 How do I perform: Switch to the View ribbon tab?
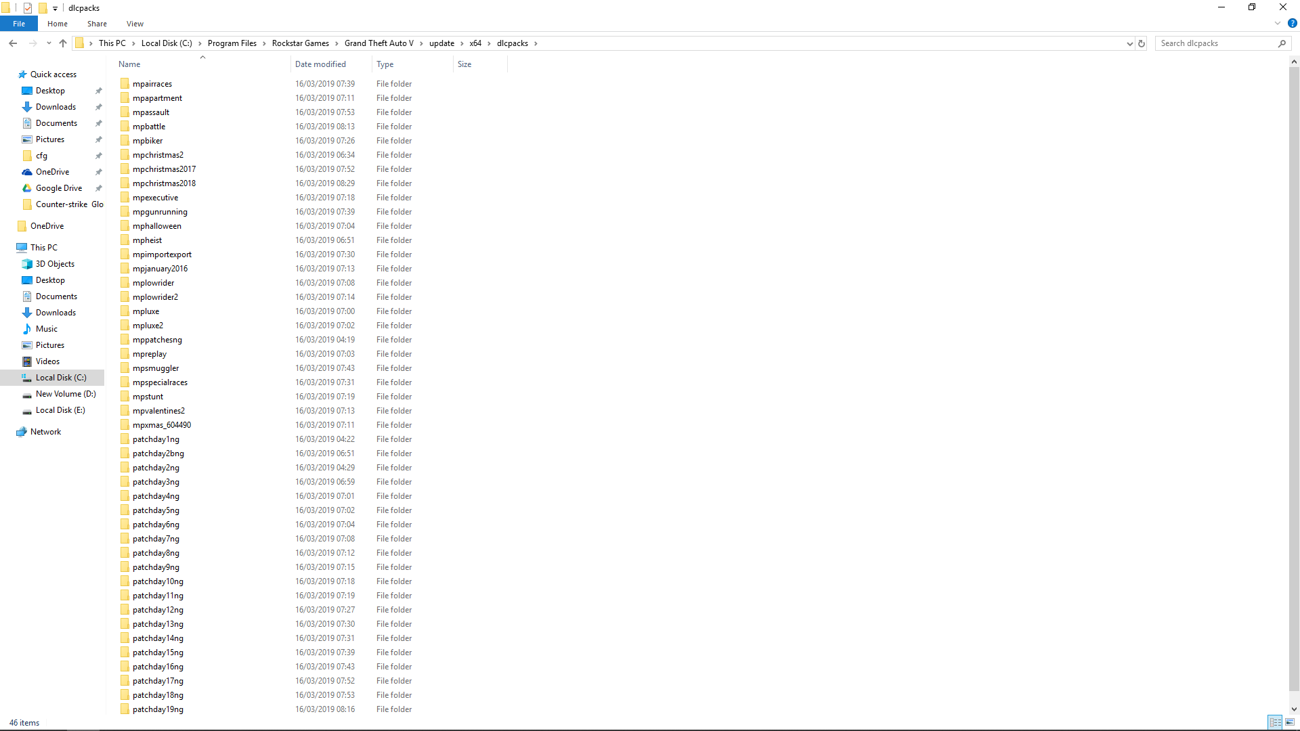(135, 24)
